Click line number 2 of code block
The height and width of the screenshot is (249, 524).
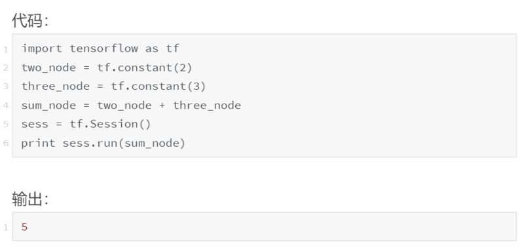(6, 68)
